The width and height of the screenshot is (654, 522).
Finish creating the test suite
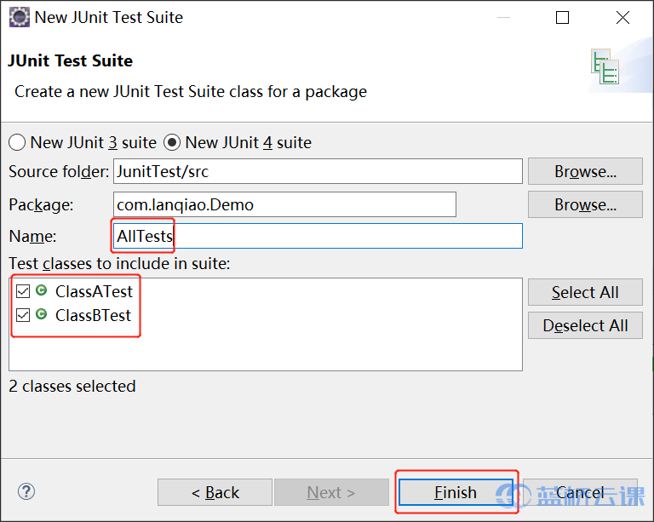[x=456, y=492]
